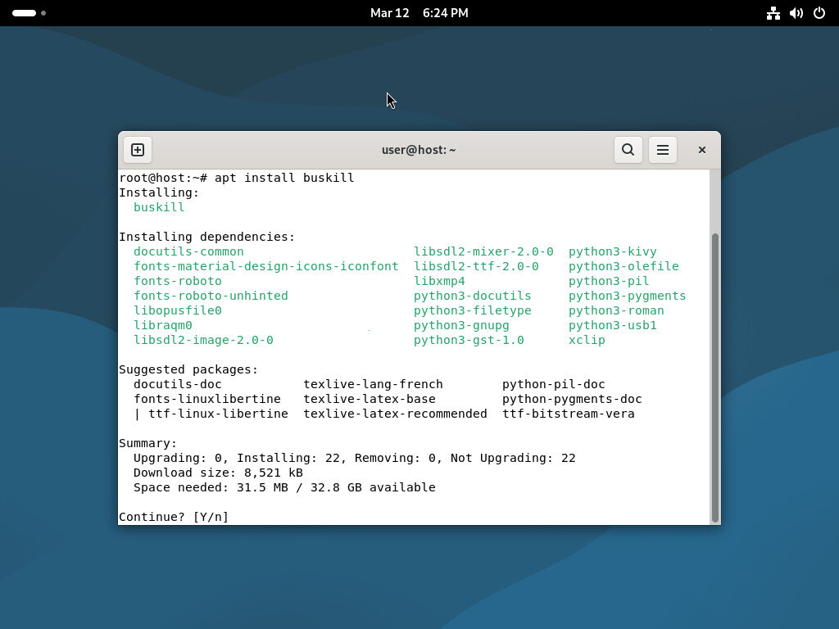839x629 pixels.
Task: Click the python3-kivy dependency text
Action: [x=612, y=251]
